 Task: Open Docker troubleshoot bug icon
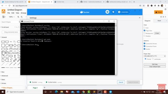(x=113, y=12)
